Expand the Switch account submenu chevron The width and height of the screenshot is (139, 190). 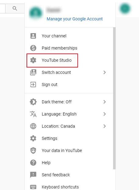[x=105, y=72]
